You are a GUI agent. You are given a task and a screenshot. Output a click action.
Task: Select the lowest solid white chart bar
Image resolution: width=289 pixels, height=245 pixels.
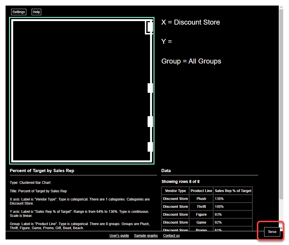tap(150, 147)
